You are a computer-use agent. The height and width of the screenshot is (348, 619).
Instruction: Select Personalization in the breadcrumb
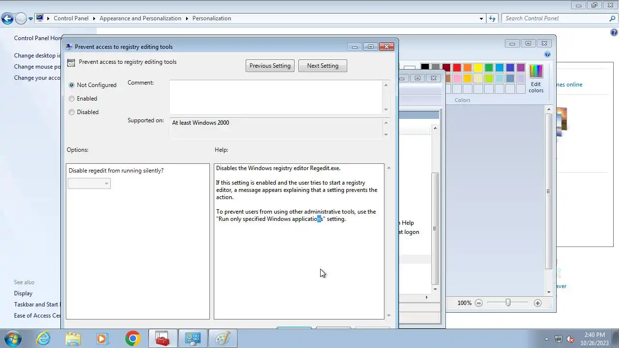pyautogui.click(x=212, y=18)
